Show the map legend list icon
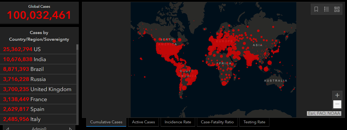The height and width of the screenshot is (130, 347). (327, 9)
